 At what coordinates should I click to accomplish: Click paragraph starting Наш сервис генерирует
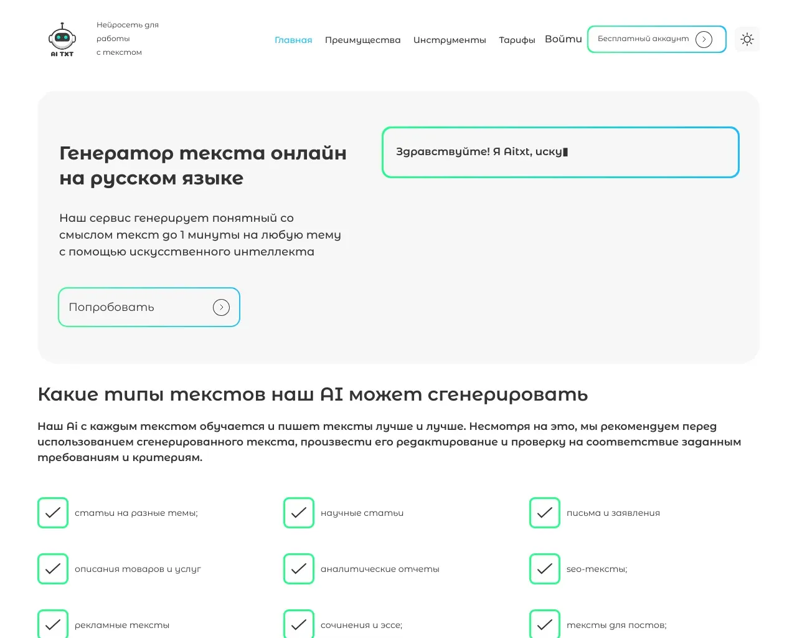click(200, 235)
